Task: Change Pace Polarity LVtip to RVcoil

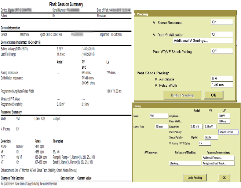Action: [228, 132]
